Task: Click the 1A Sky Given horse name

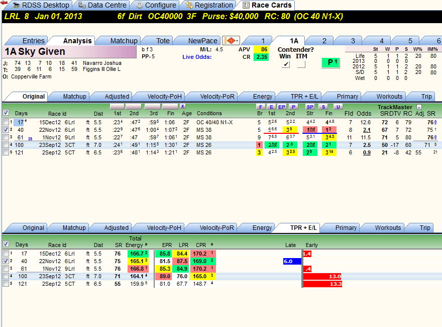Action: pos(35,52)
